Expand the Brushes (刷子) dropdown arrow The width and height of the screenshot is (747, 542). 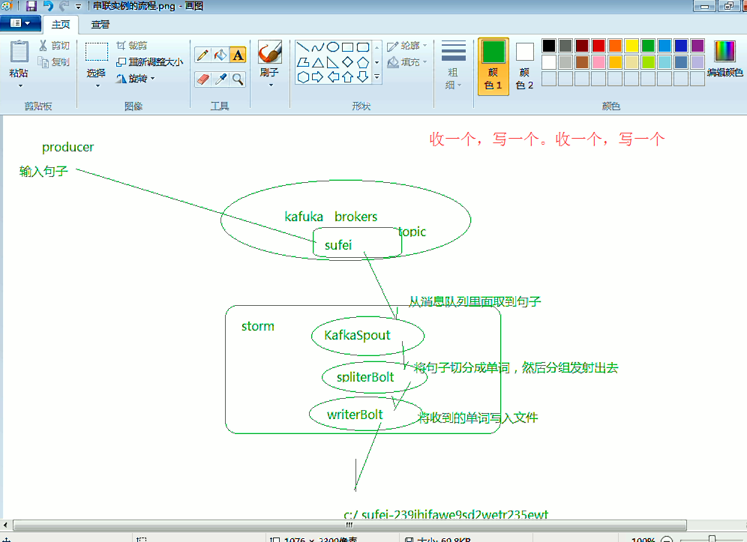pos(271,85)
